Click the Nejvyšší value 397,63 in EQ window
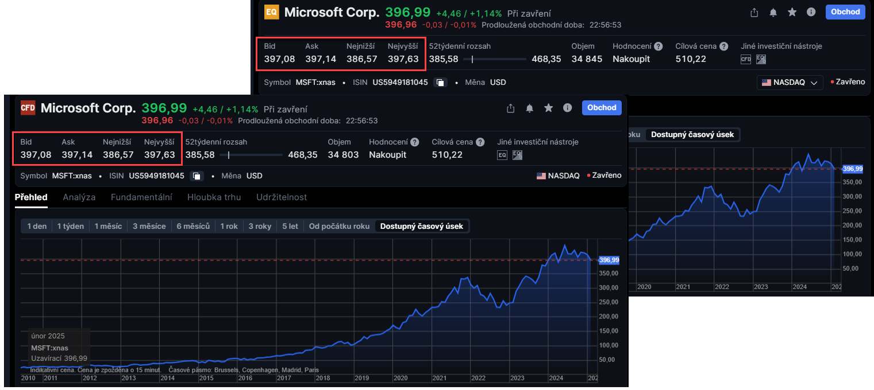This screenshot has width=874, height=390. click(x=403, y=59)
